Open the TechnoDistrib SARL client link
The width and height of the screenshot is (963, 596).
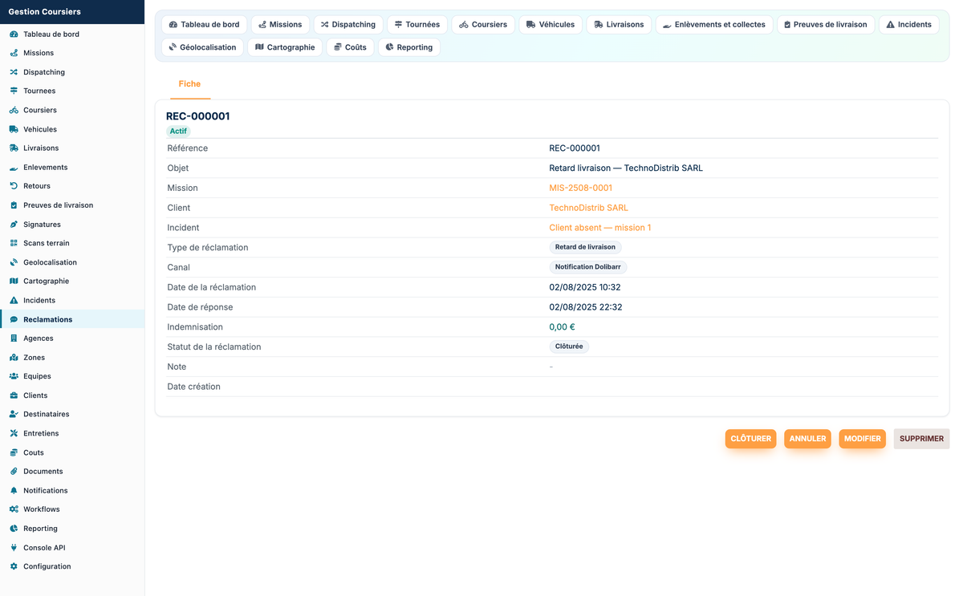[x=588, y=208]
